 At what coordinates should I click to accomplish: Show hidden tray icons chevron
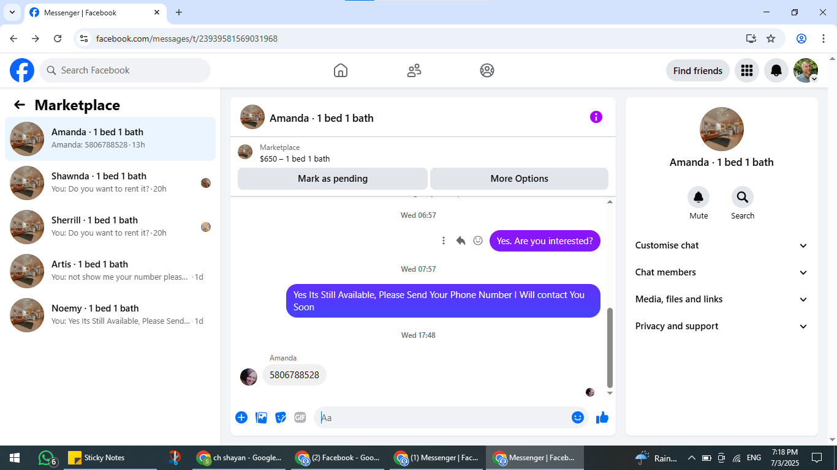692,458
